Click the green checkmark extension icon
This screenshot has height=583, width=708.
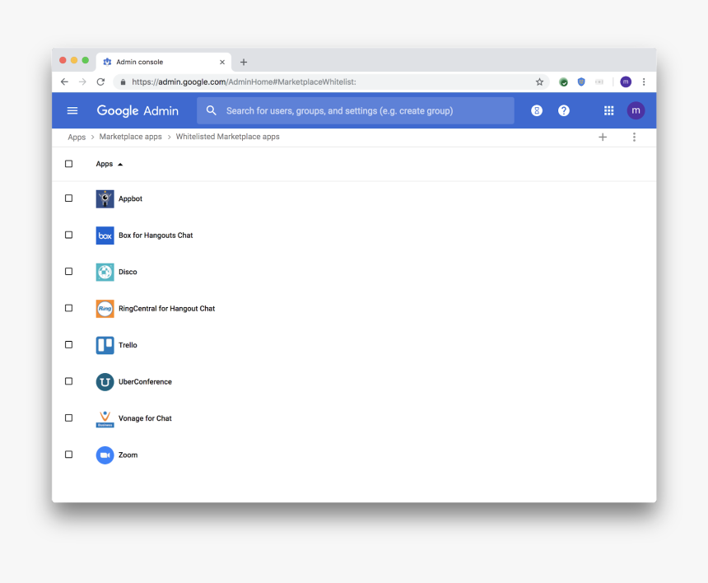563,82
